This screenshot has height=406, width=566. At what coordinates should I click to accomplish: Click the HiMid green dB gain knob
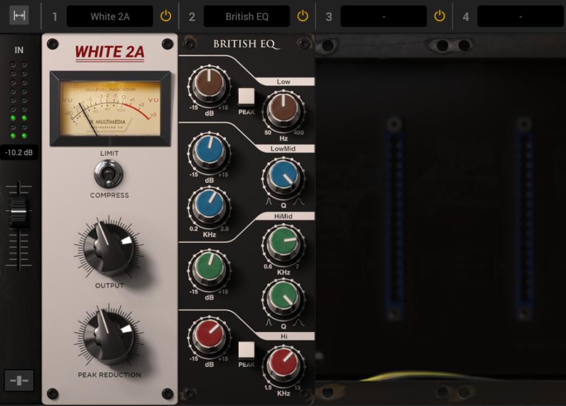coord(209,269)
